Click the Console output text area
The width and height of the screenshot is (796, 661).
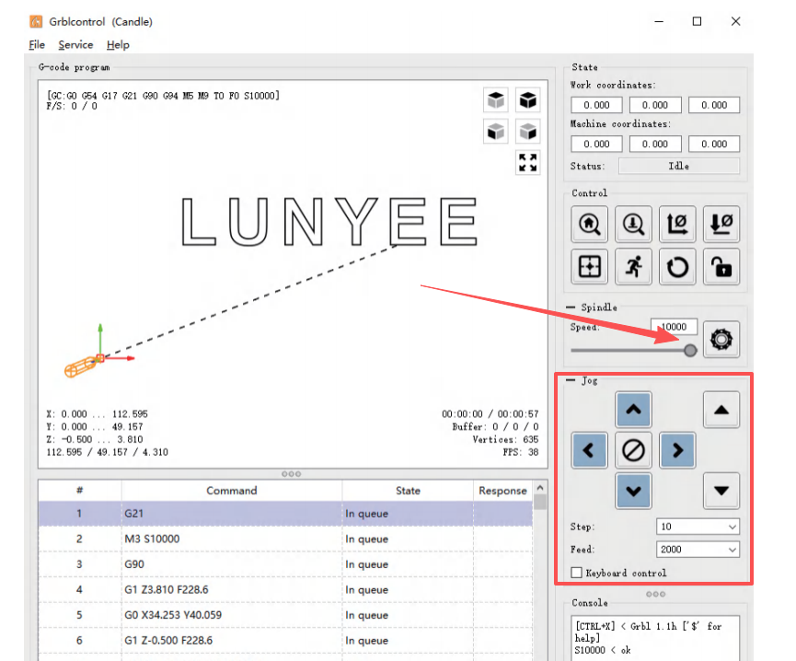655,638
